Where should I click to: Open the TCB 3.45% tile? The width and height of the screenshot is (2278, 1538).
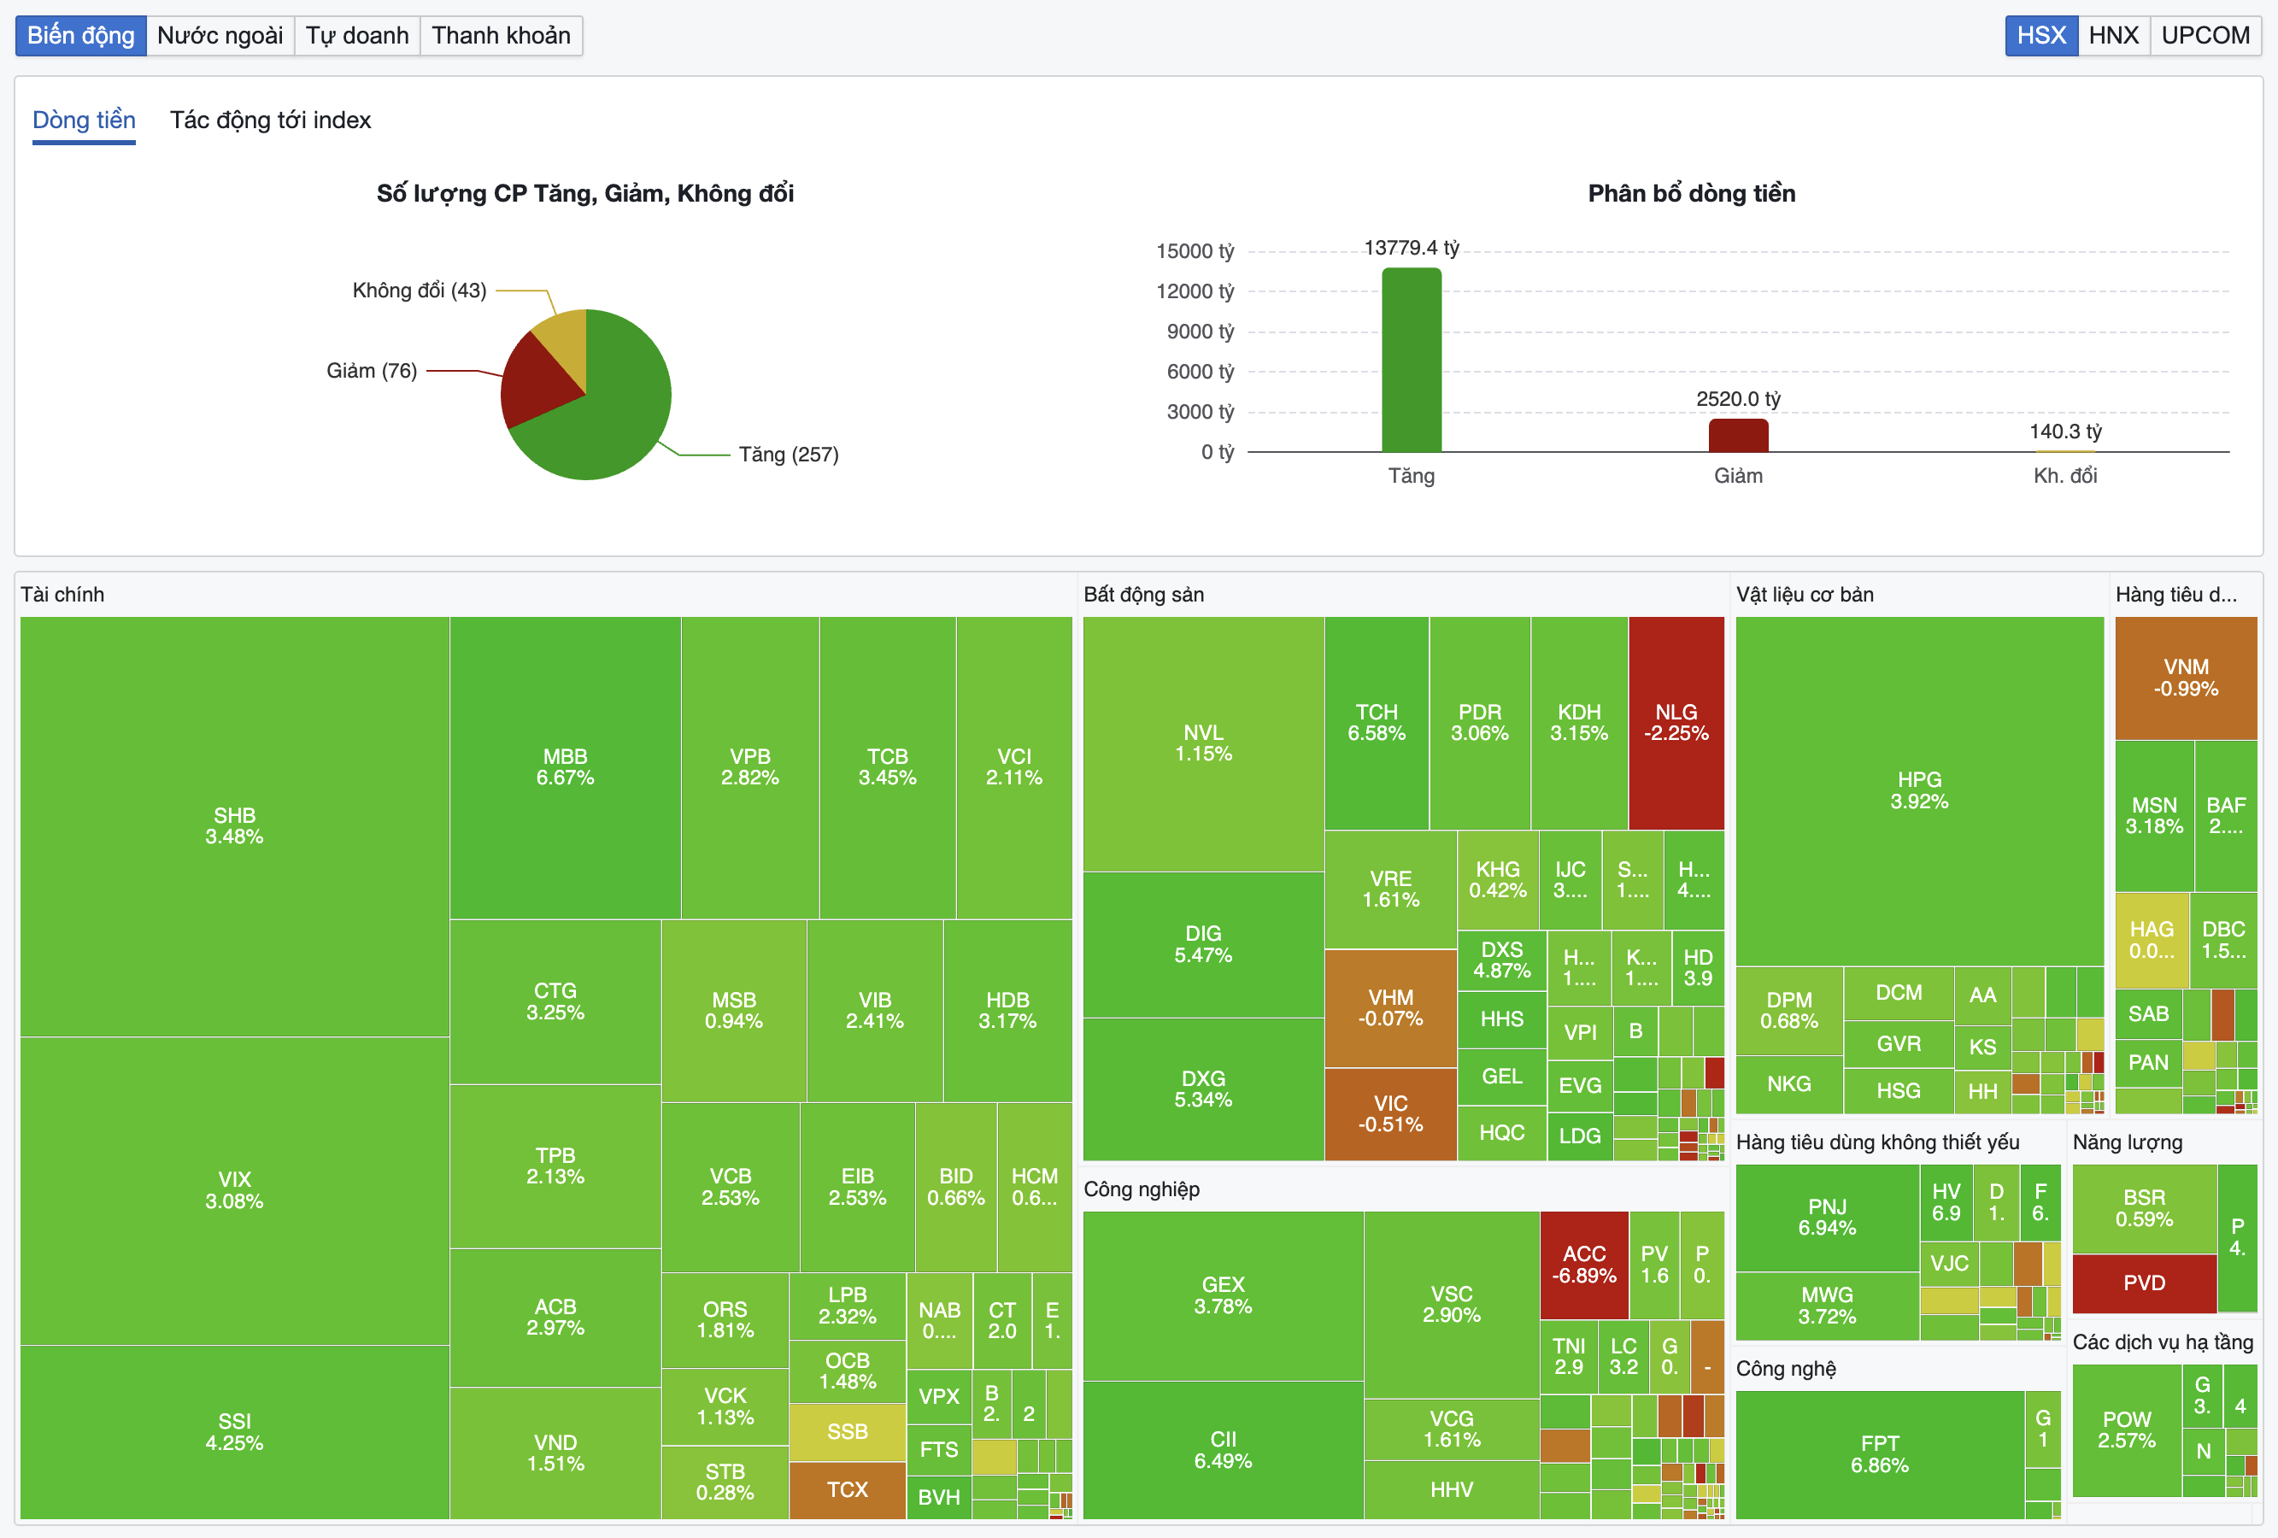click(887, 767)
